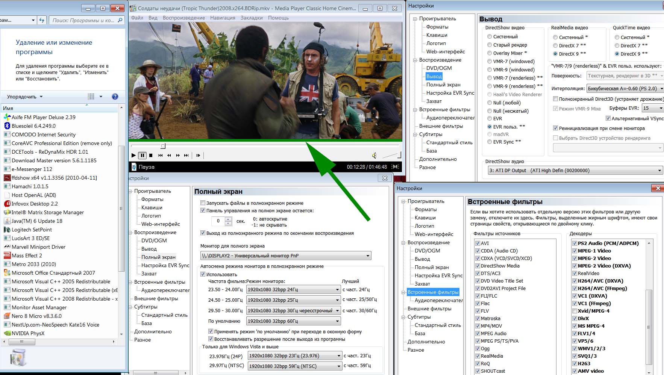
Task: Select Системный under RealMedia видео
Action: point(555,37)
